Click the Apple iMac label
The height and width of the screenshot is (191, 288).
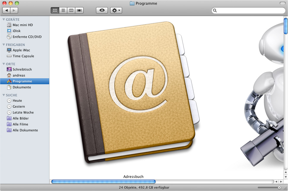tap(21, 50)
